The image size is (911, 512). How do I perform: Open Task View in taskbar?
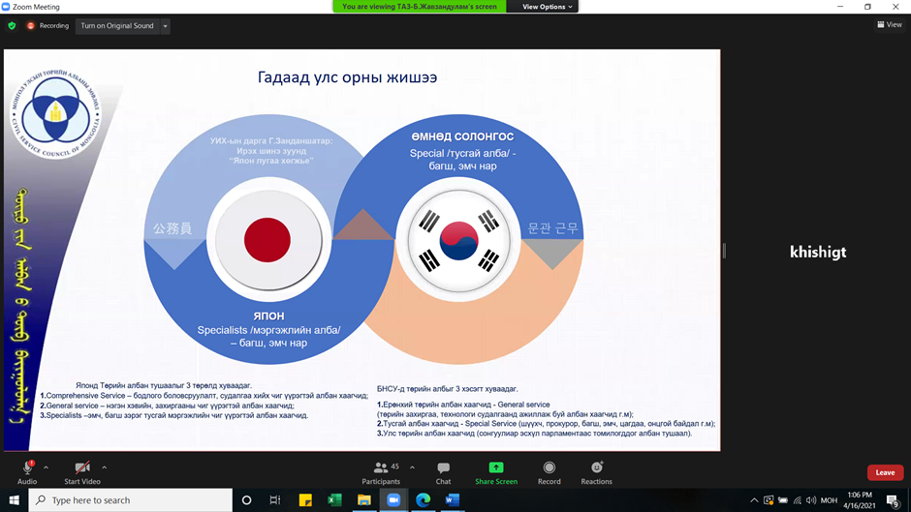[275, 499]
